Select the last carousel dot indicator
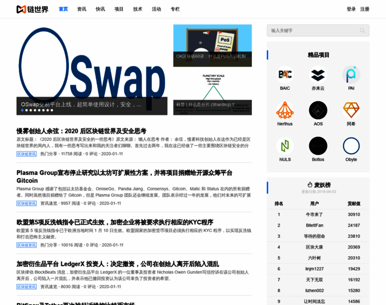386x305 pixels. pos(52,110)
